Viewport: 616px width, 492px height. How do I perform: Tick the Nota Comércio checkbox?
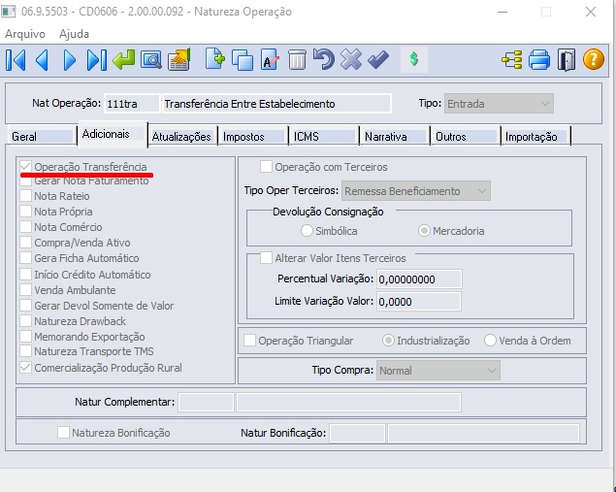[x=25, y=227]
